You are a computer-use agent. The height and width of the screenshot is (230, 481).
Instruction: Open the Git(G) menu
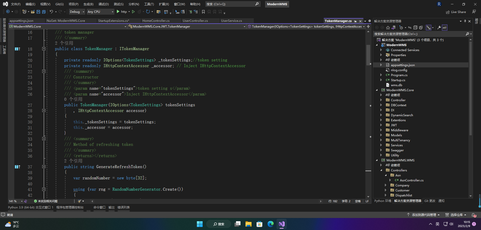59,4
